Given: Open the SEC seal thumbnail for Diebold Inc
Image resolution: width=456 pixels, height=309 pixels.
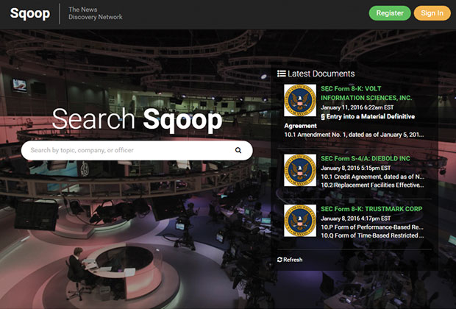Looking at the screenshot, I should point(299,169).
